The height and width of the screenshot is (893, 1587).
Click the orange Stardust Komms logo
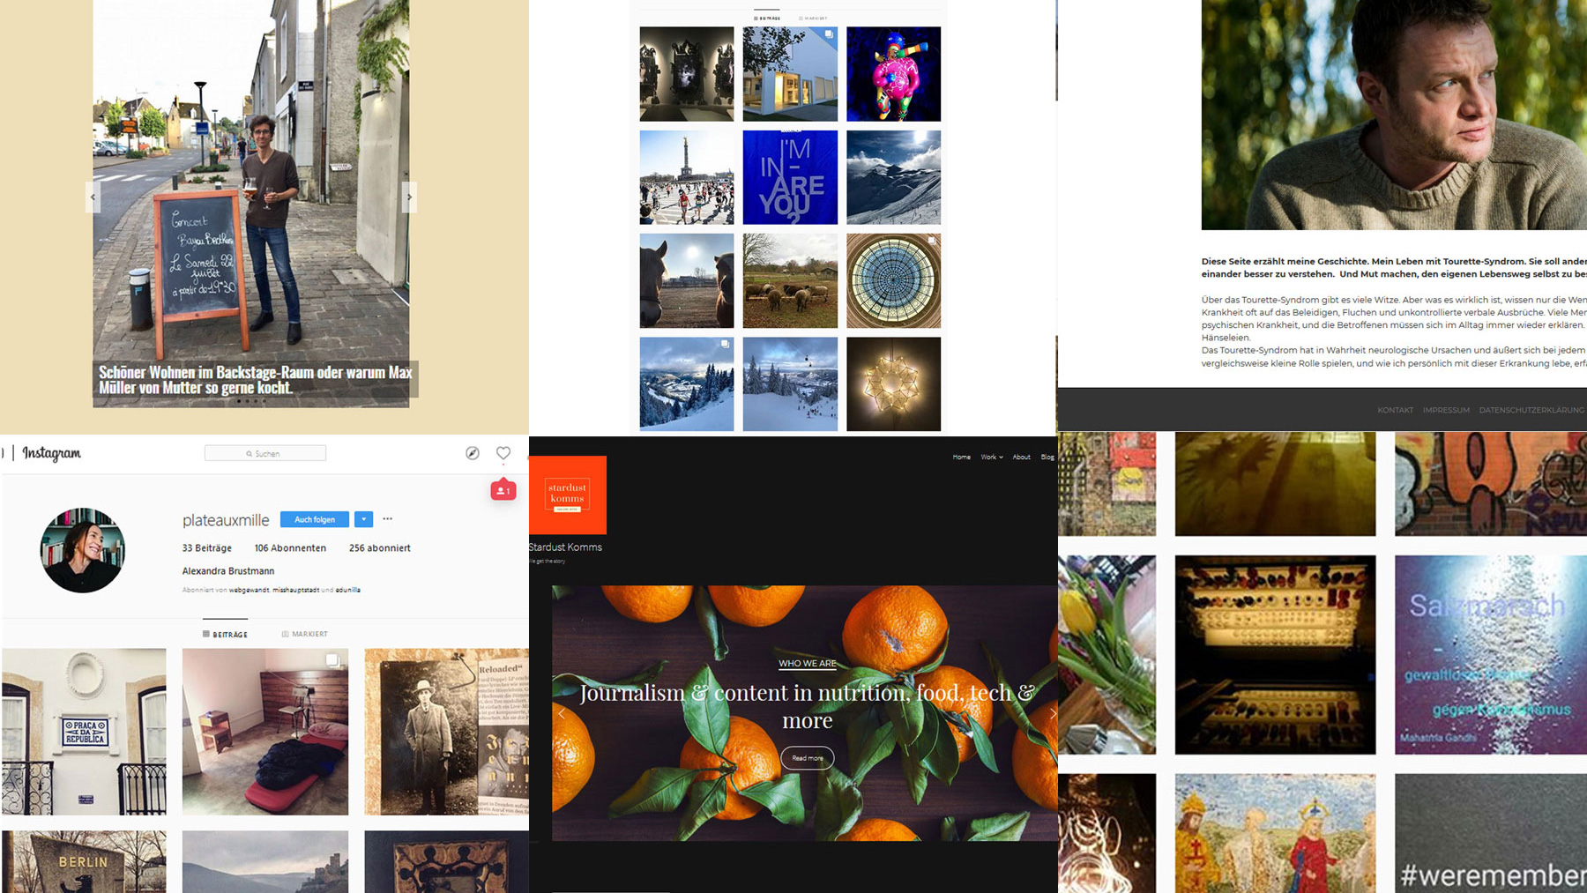click(568, 495)
